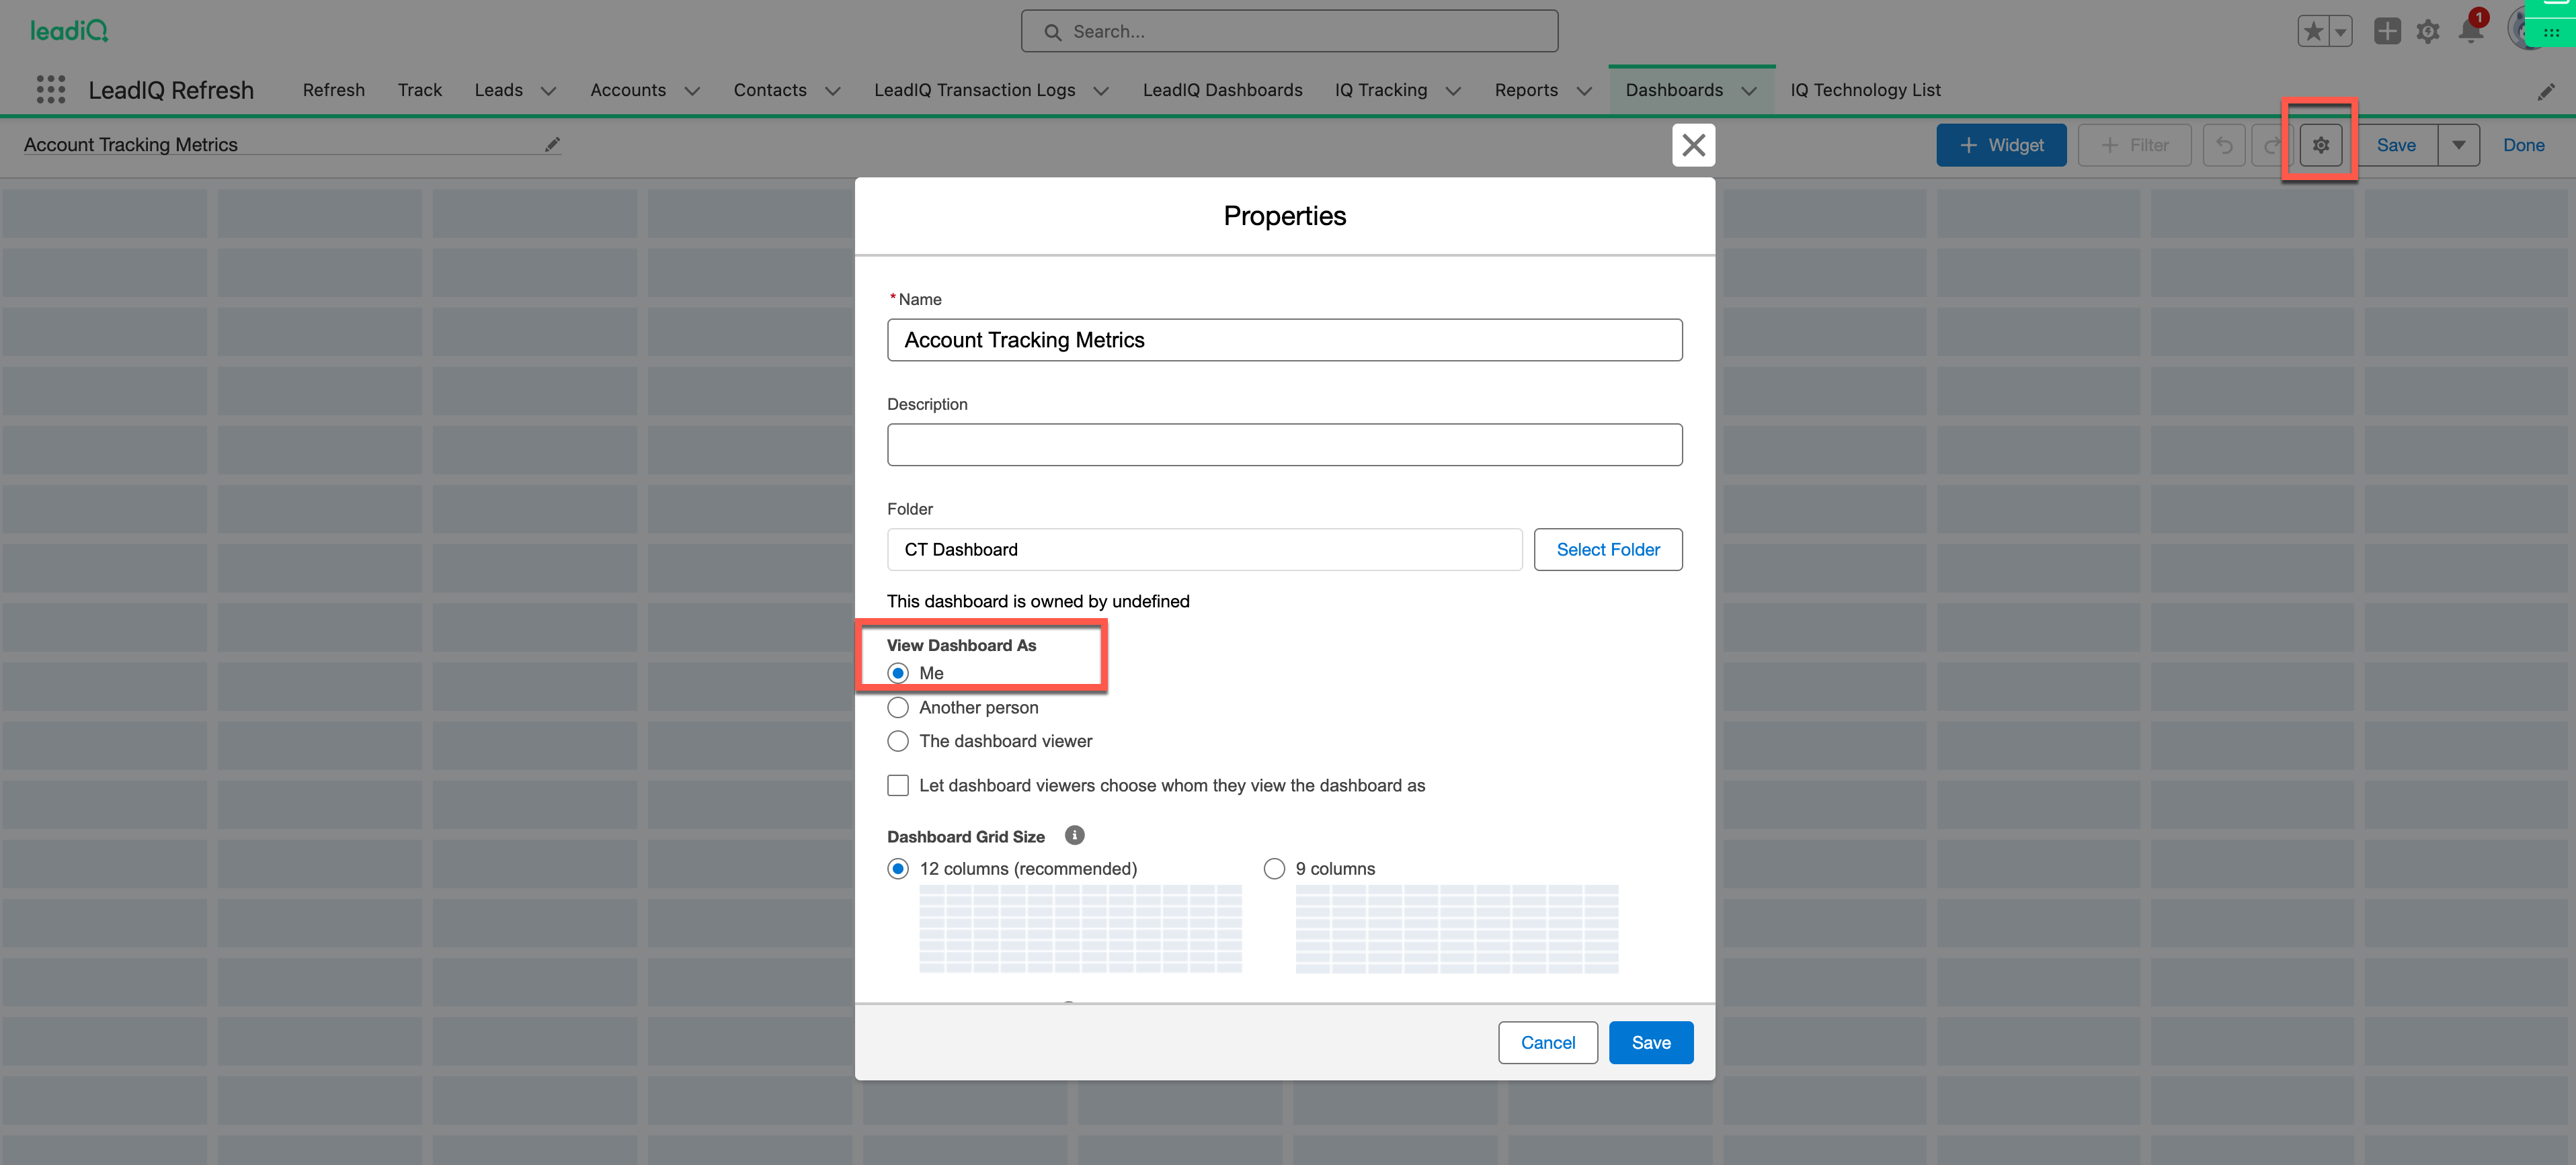The image size is (2576, 1165).
Task: Click the app launcher dots icon
Action: tap(50, 90)
